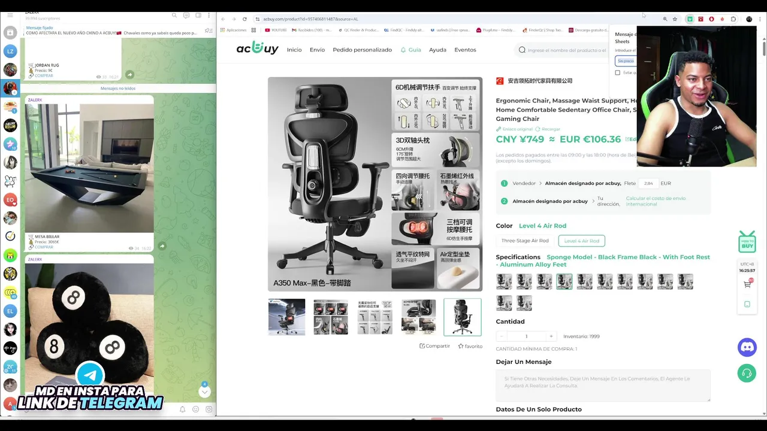Open pinned messages list icon

pyautogui.click(x=208, y=31)
